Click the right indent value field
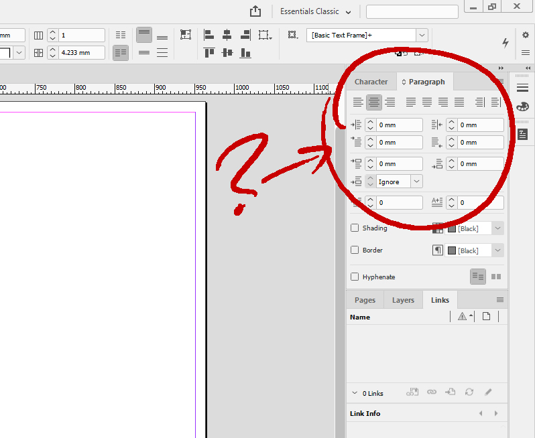This screenshot has height=438, width=535. pyautogui.click(x=481, y=125)
